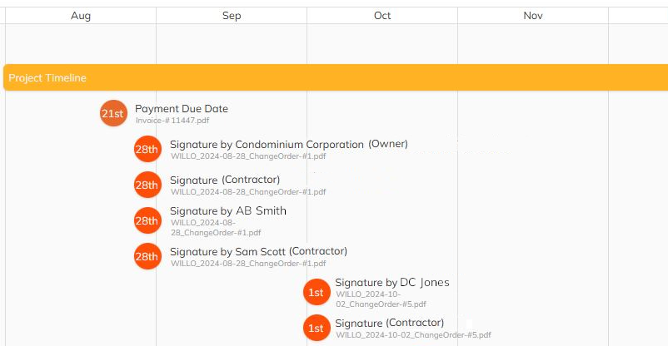Click the Signature by DC Jones title
The width and height of the screenshot is (668, 346).
[x=391, y=283]
